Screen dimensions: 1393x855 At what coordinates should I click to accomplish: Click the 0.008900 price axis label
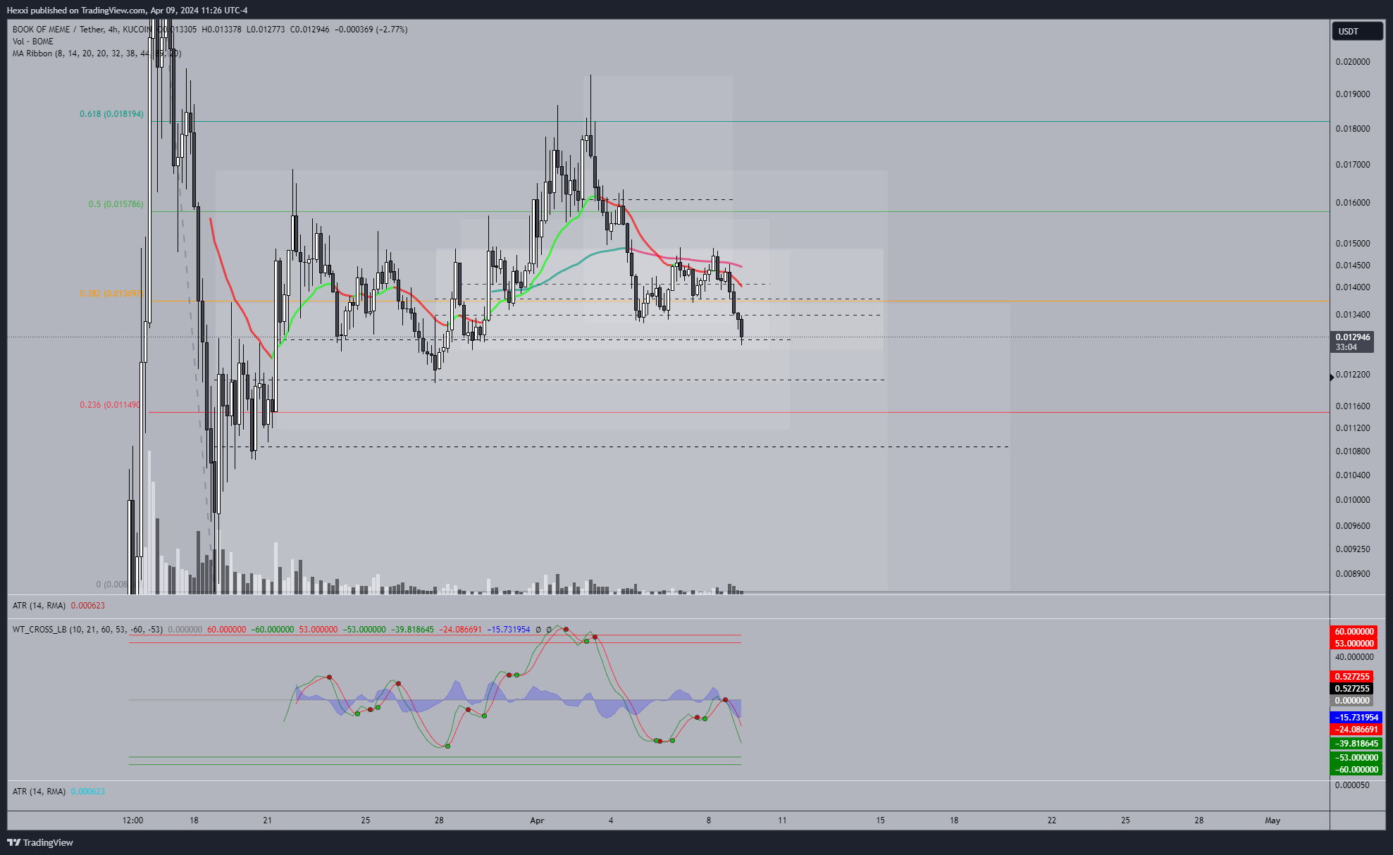click(x=1353, y=574)
